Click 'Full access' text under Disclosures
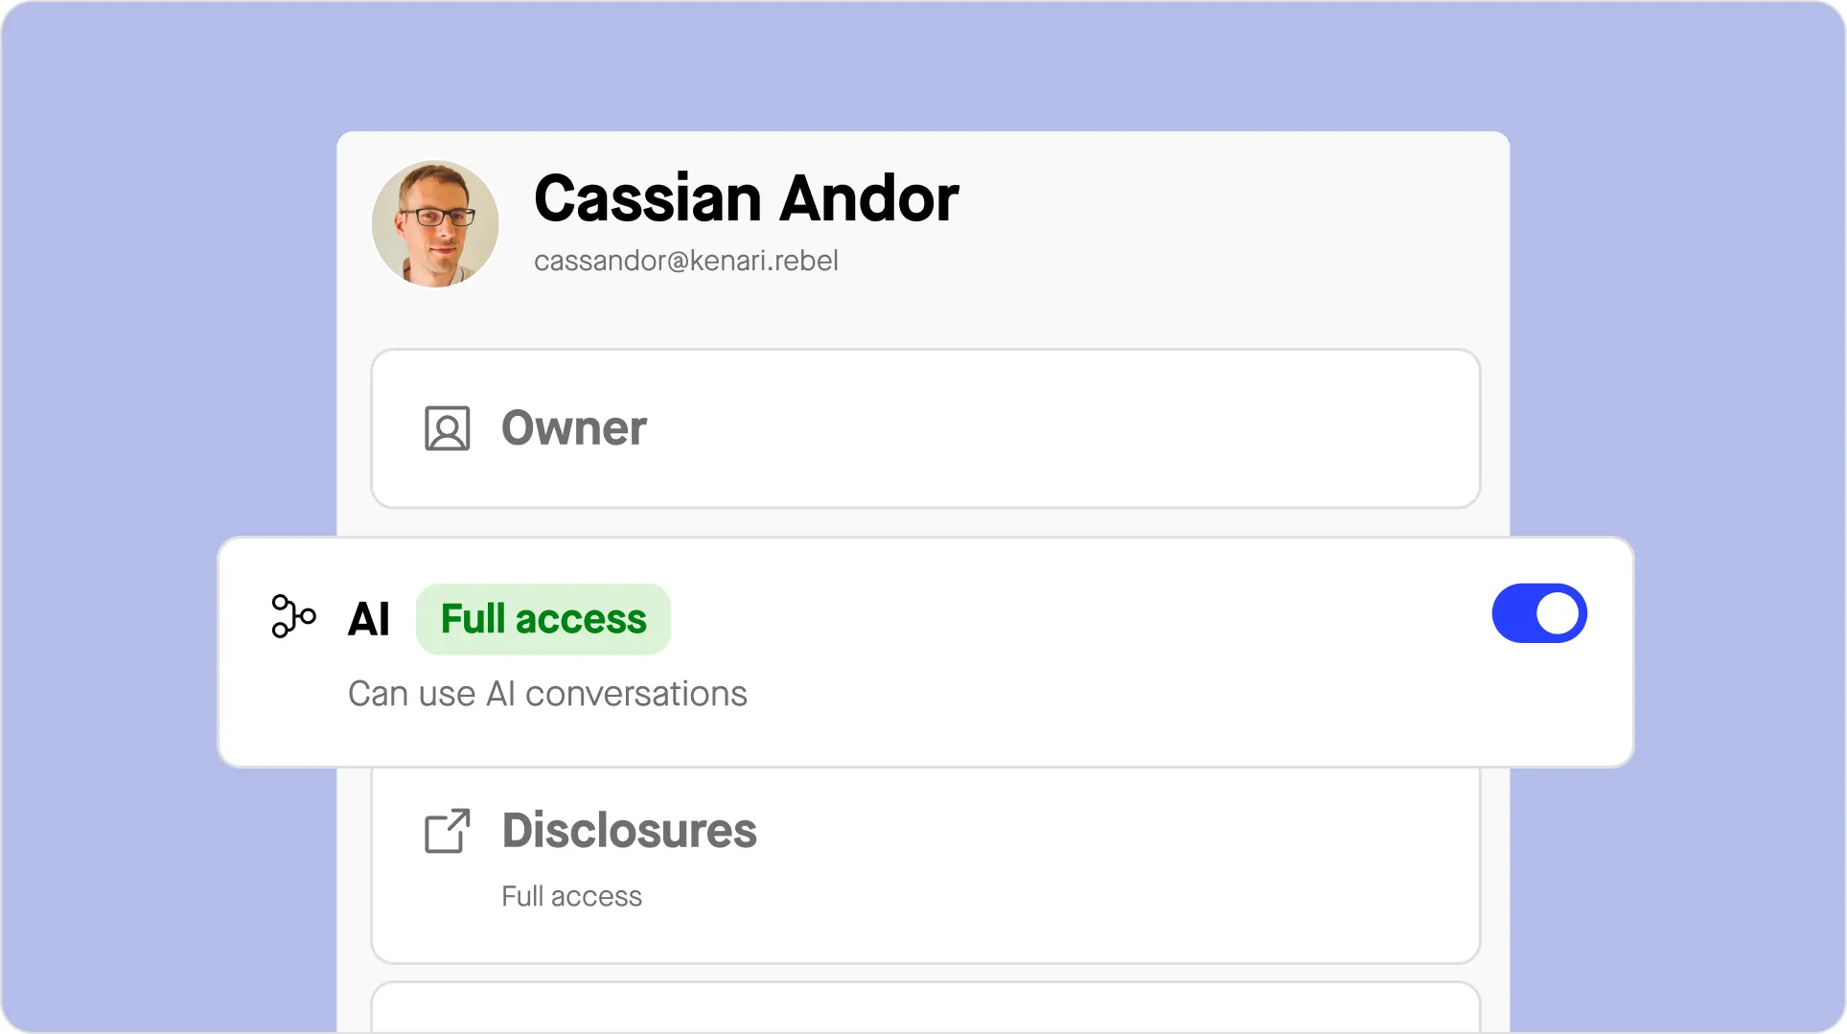Screen dimensions: 1847x1034 click(571, 896)
